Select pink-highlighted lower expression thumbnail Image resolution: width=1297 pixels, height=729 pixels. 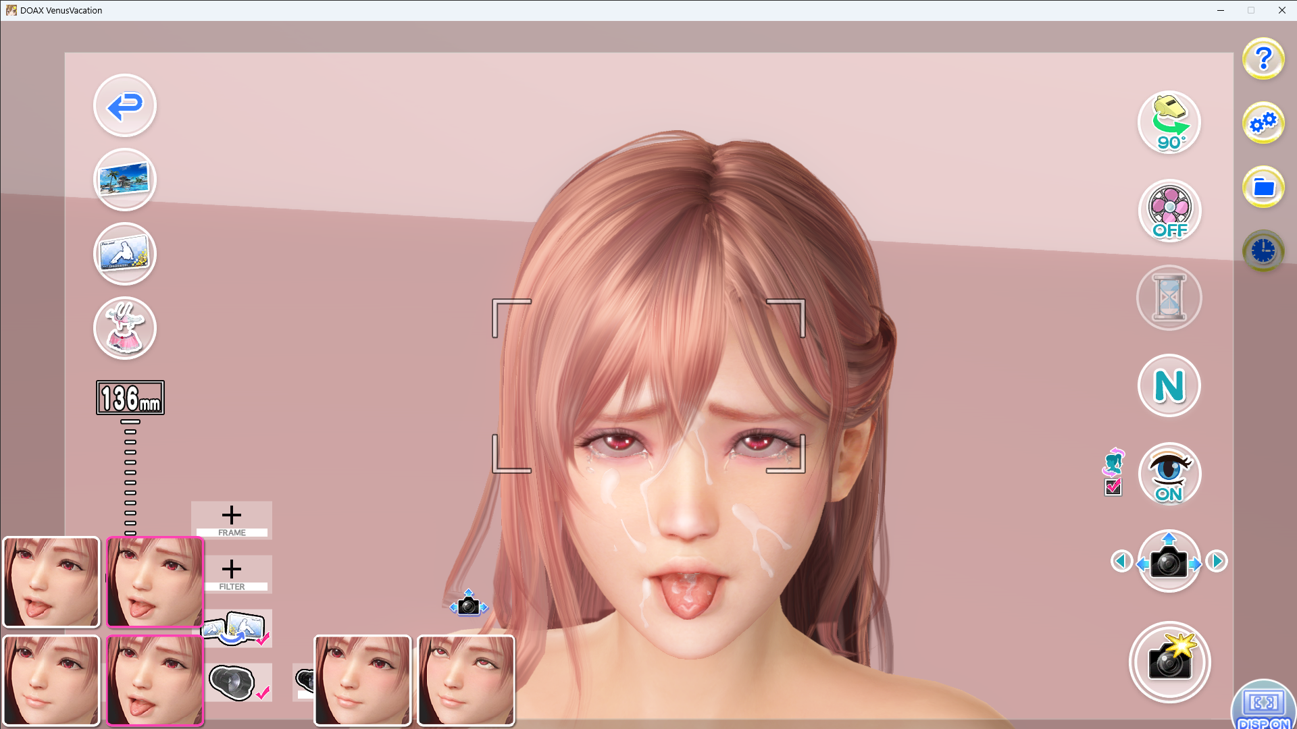[155, 680]
